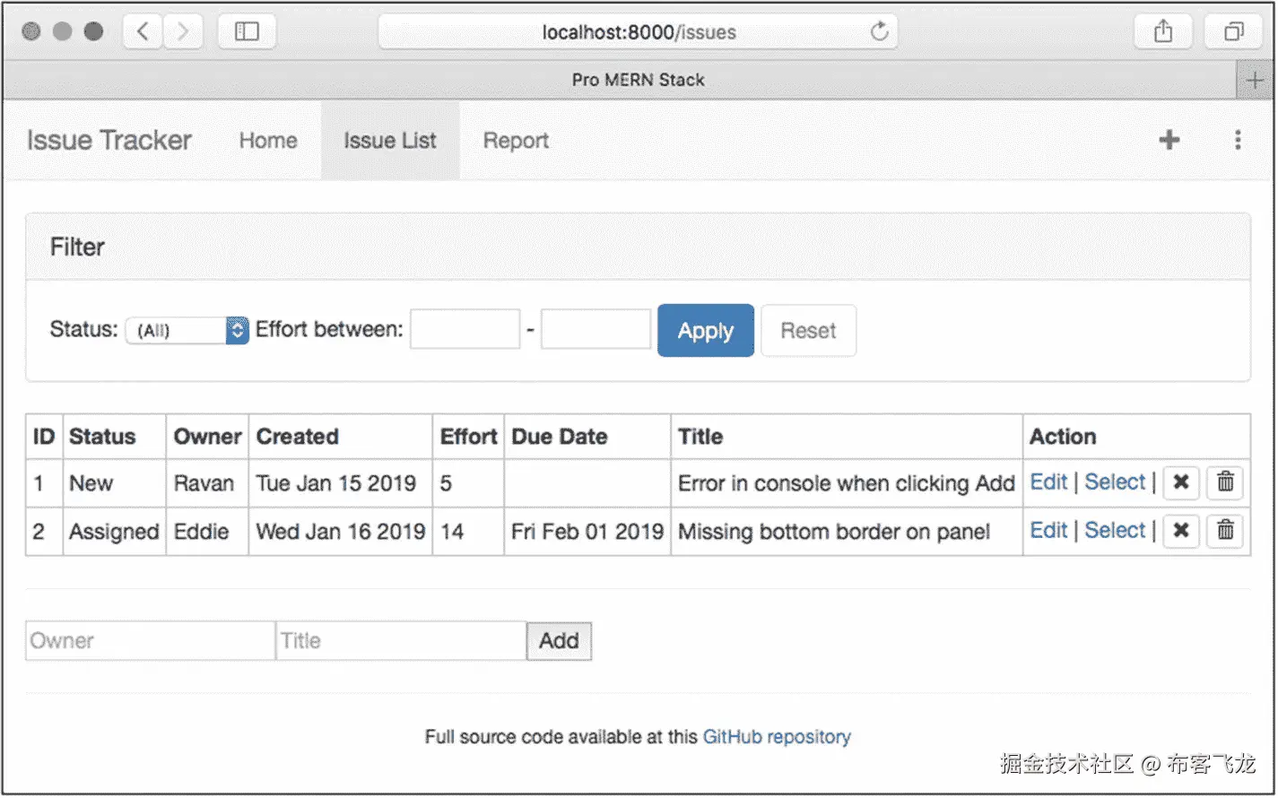The width and height of the screenshot is (1278, 798).
Task: Open the GitHub repository link
Action: [777, 737]
